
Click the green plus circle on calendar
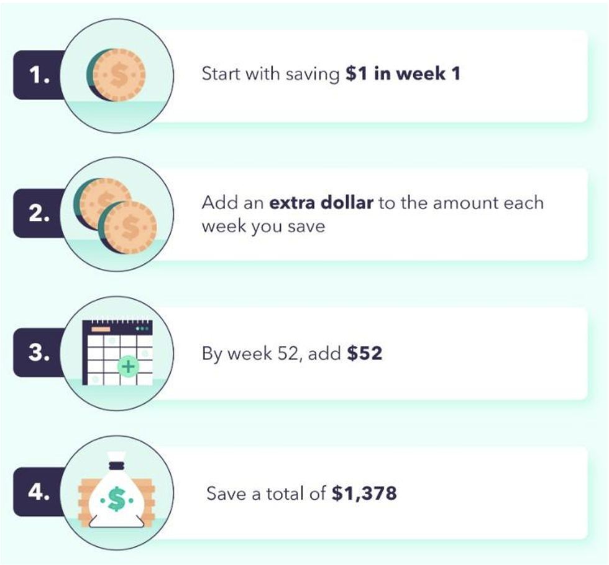[128, 367]
